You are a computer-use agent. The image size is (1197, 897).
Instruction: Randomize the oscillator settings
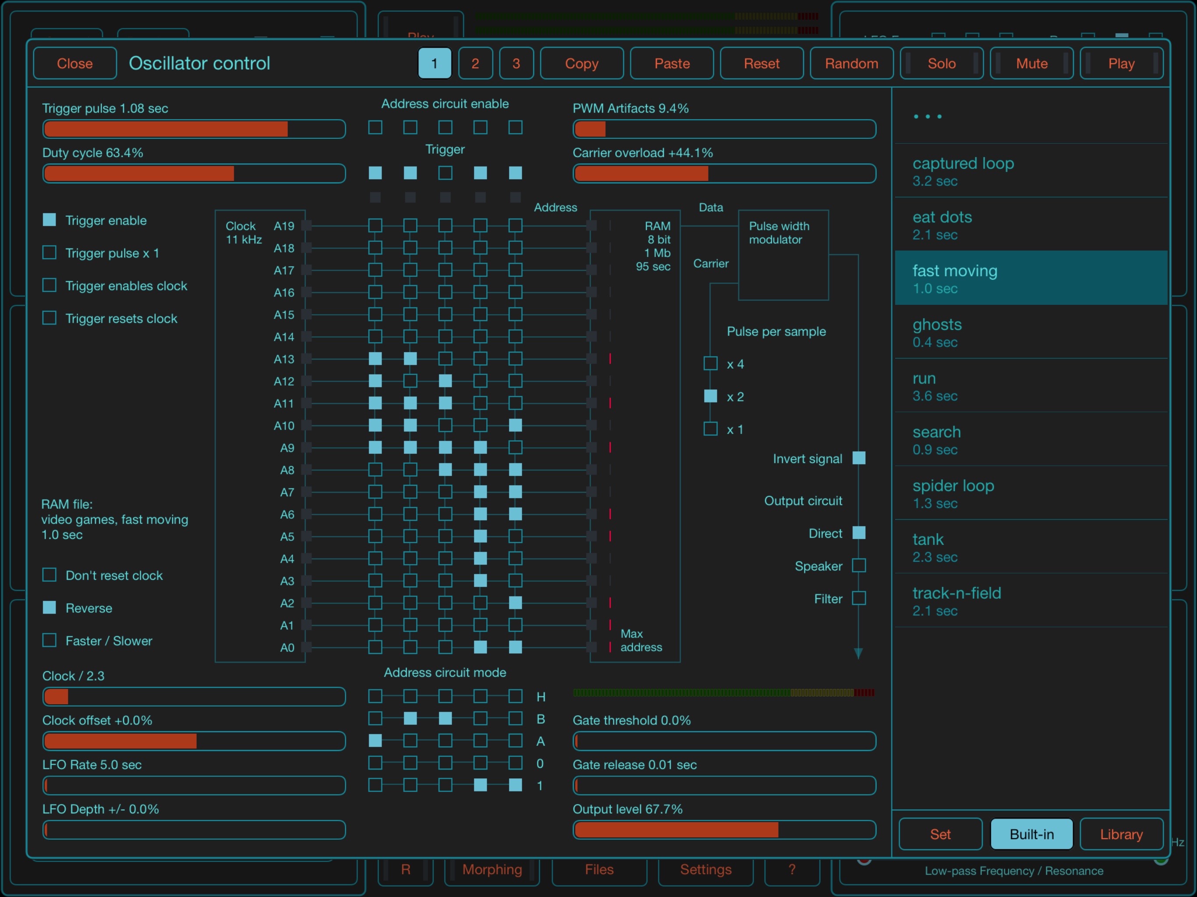(x=851, y=64)
